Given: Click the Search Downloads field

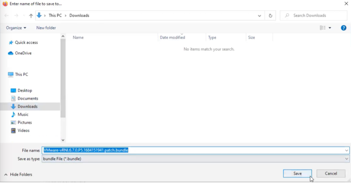Looking at the screenshot, I should [x=313, y=16].
